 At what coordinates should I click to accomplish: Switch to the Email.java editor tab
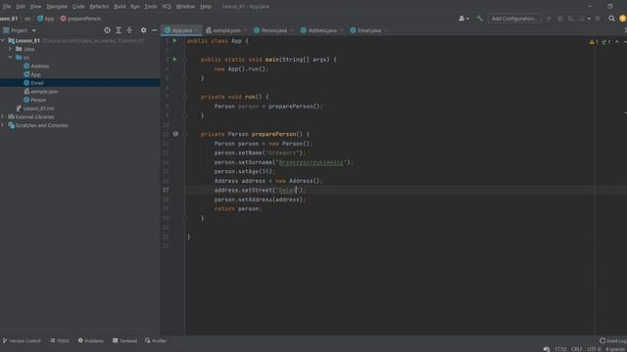pos(369,30)
